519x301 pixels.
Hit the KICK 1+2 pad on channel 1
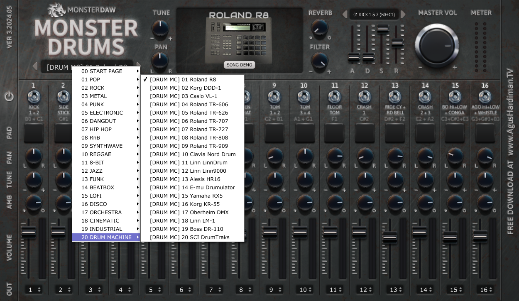(34, 133)
